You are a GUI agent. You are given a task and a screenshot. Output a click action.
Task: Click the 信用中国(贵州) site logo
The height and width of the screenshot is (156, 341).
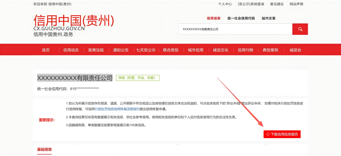(74, 21)
